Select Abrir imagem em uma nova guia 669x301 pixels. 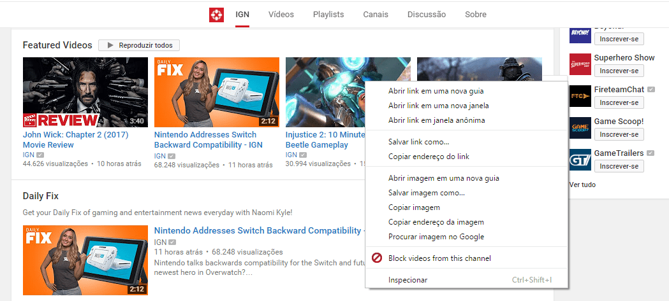(467, 178)
